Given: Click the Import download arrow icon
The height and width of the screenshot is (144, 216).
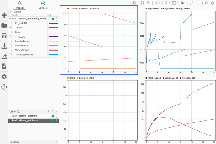Looking at the screenshot, I should [x=4, y=46].
